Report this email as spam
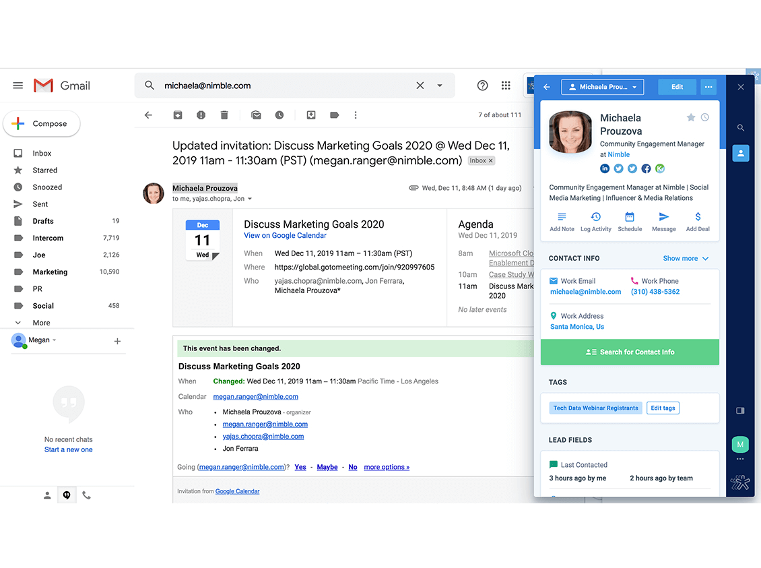 (x=201, y=115)
